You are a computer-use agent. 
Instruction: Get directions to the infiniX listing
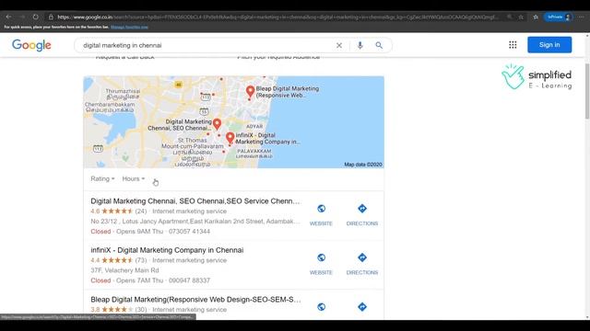pos(362,264)
